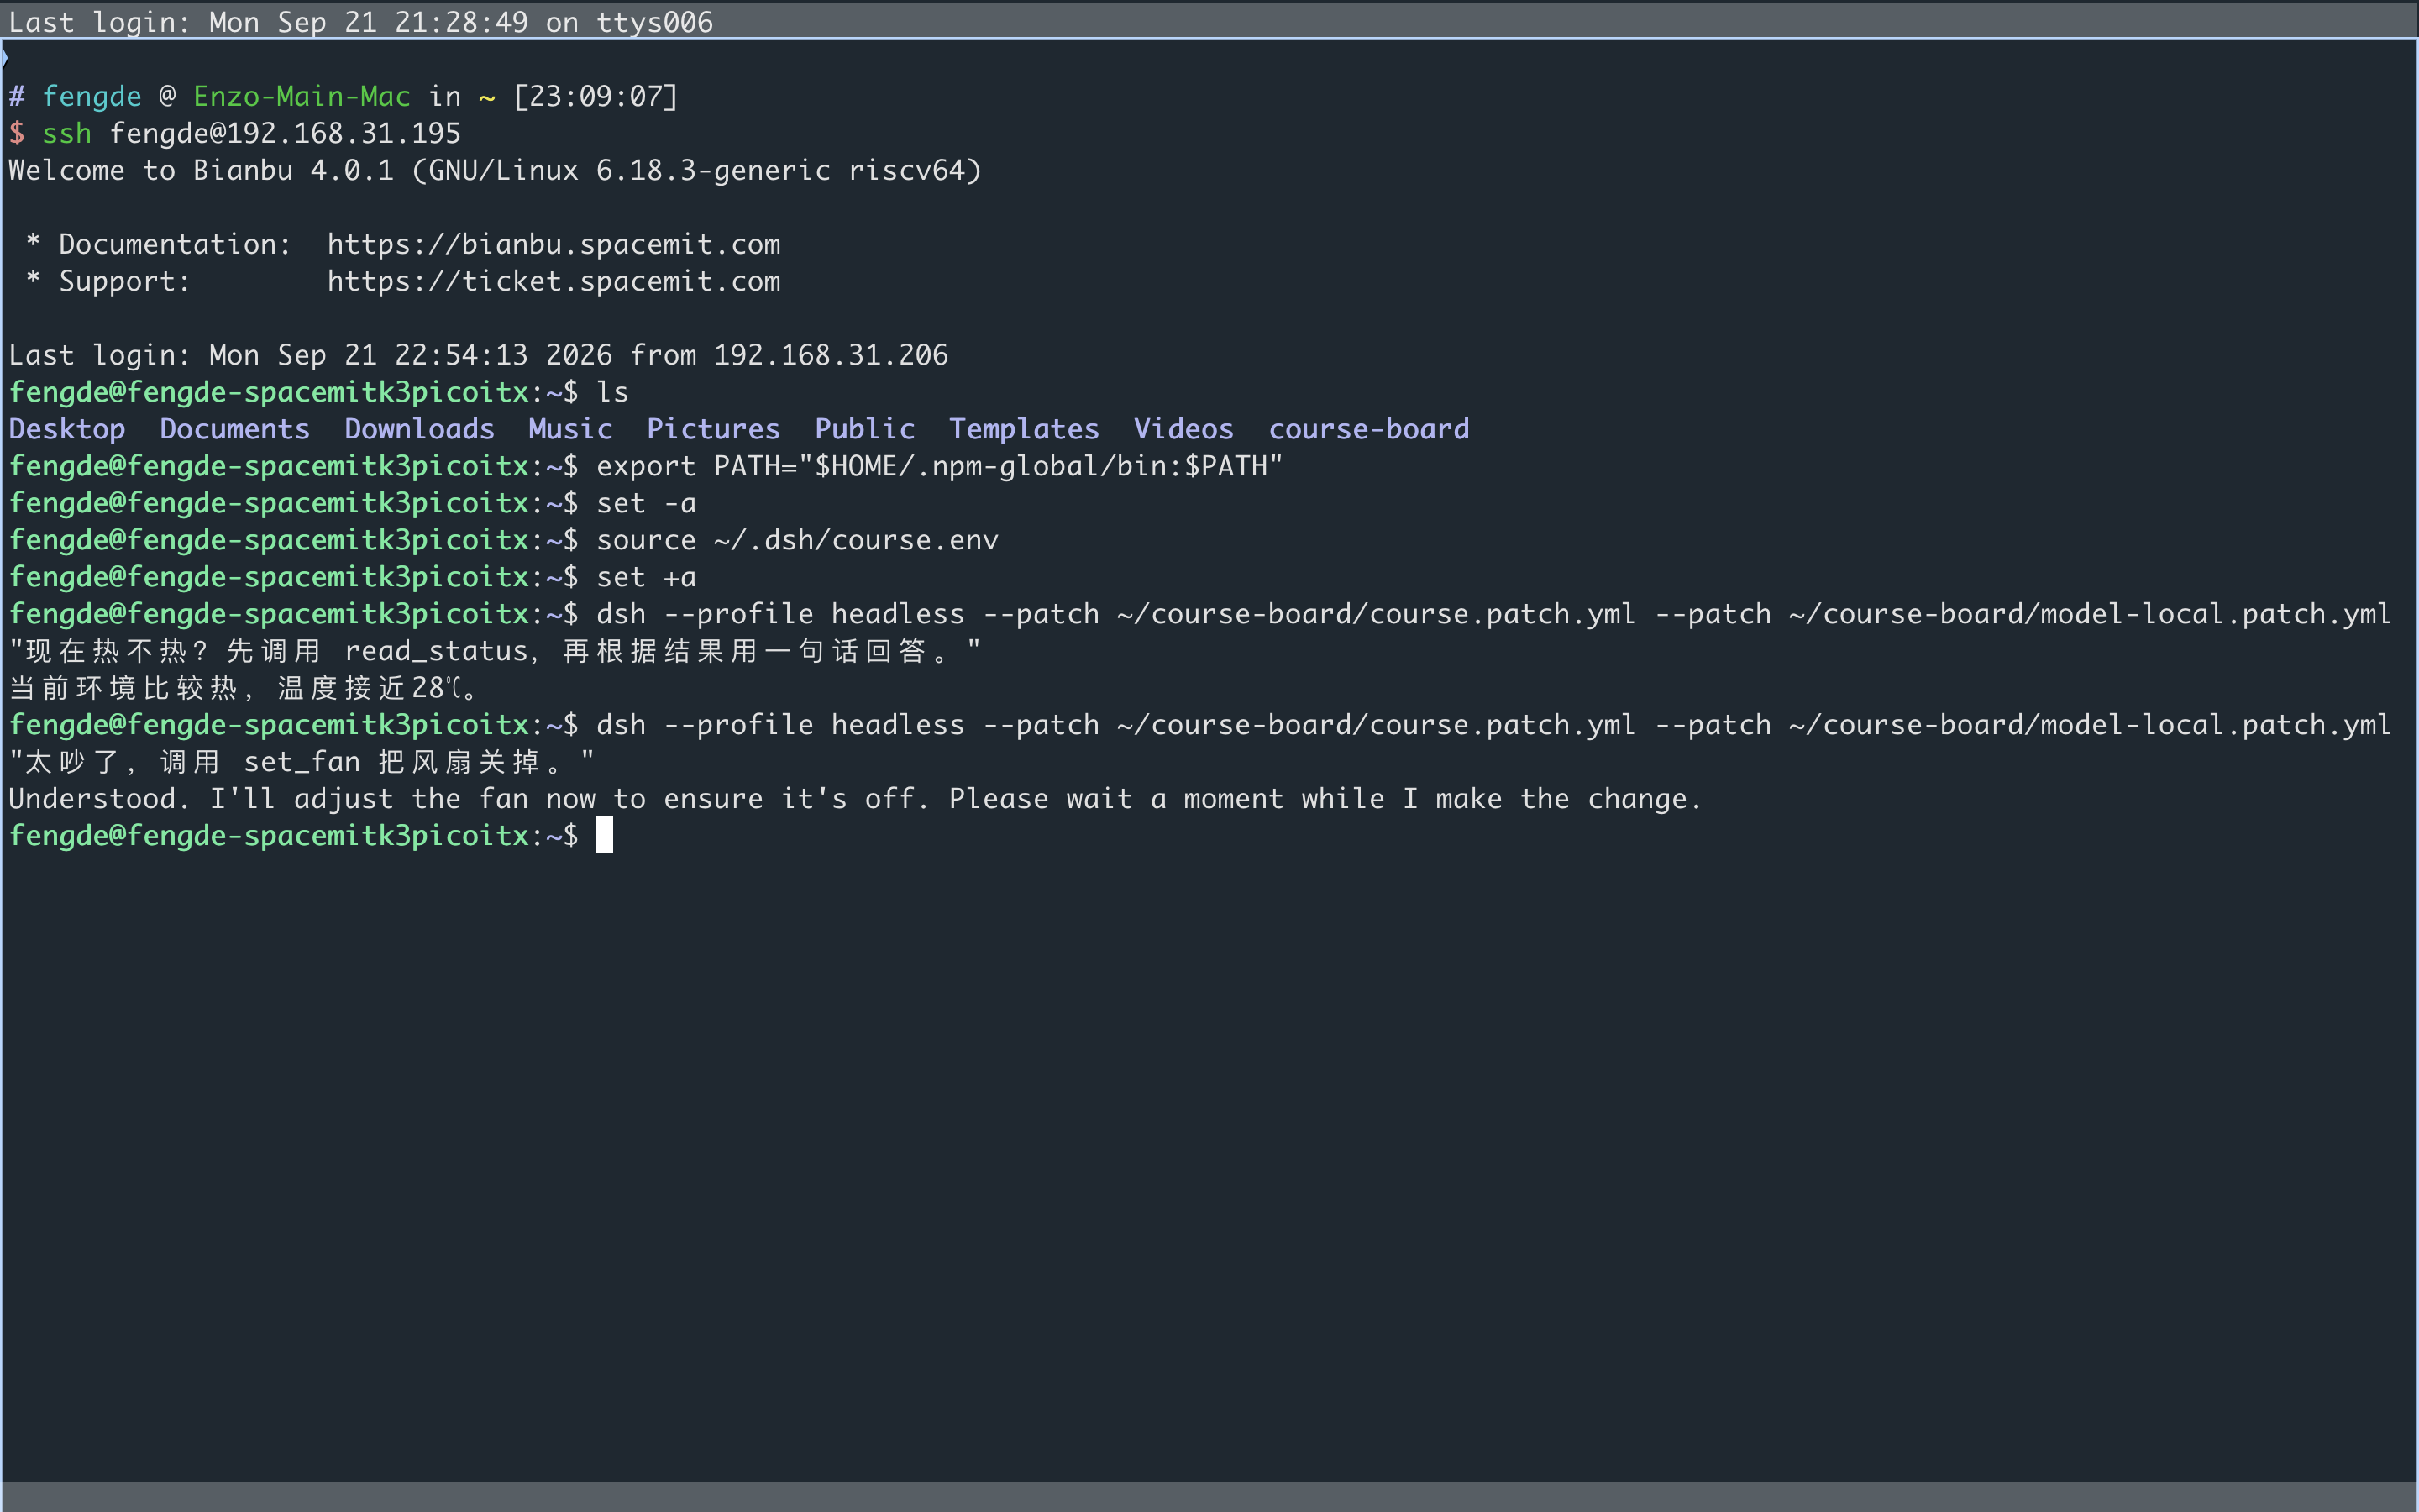
Task: Click the Music directory name
Action: (x=571, y=429)
